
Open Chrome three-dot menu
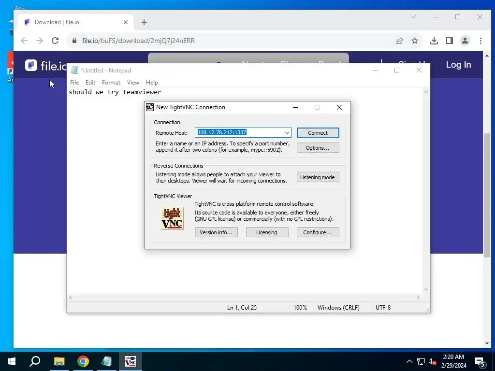480,41
